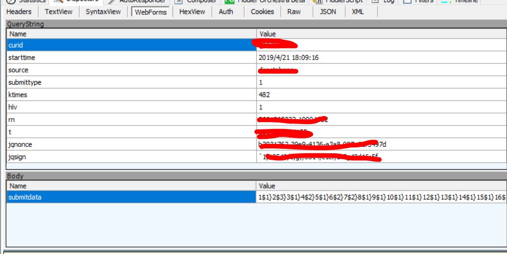The width and height of the screenshot is (507, 254).
Task: Open the JSON inspector tab
Action: point(328,12)
